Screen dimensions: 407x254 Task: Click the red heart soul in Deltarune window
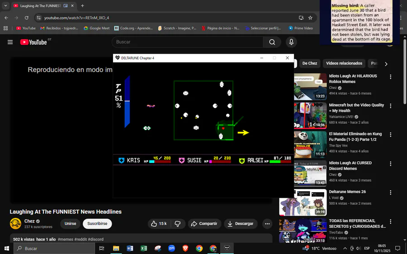coord(223,129)
